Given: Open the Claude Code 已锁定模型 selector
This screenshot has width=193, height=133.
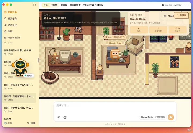Looking at the screenshot, I should click(153, 117).
